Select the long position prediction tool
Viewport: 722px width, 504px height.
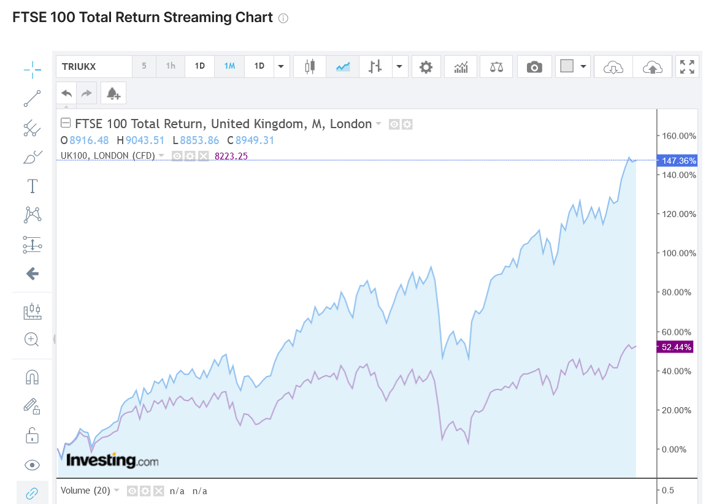(33, 245)
